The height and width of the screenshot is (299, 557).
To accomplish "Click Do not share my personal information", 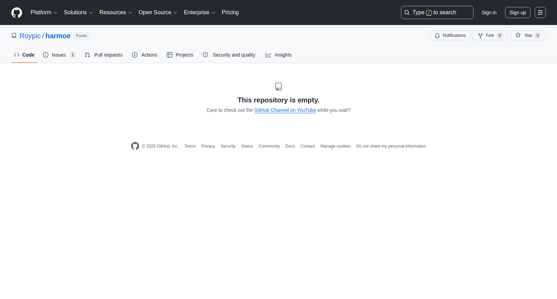I will pos(391,146).
